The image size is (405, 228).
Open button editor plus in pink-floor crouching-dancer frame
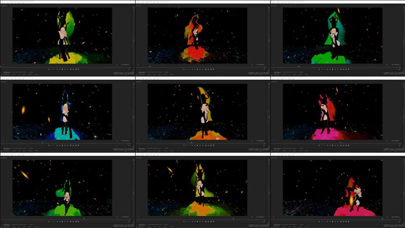(x=399, y=222)
